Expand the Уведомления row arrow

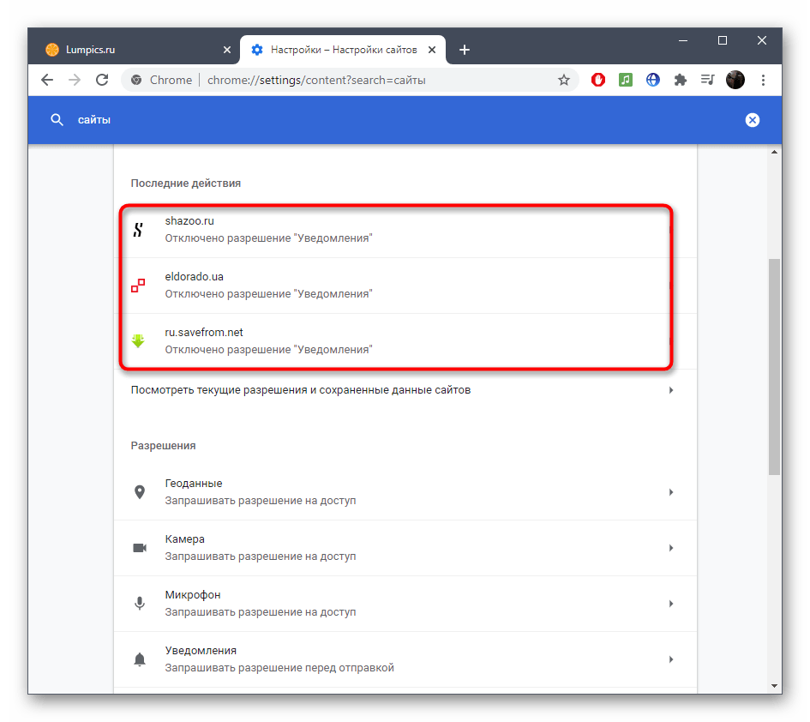(671, 659)
